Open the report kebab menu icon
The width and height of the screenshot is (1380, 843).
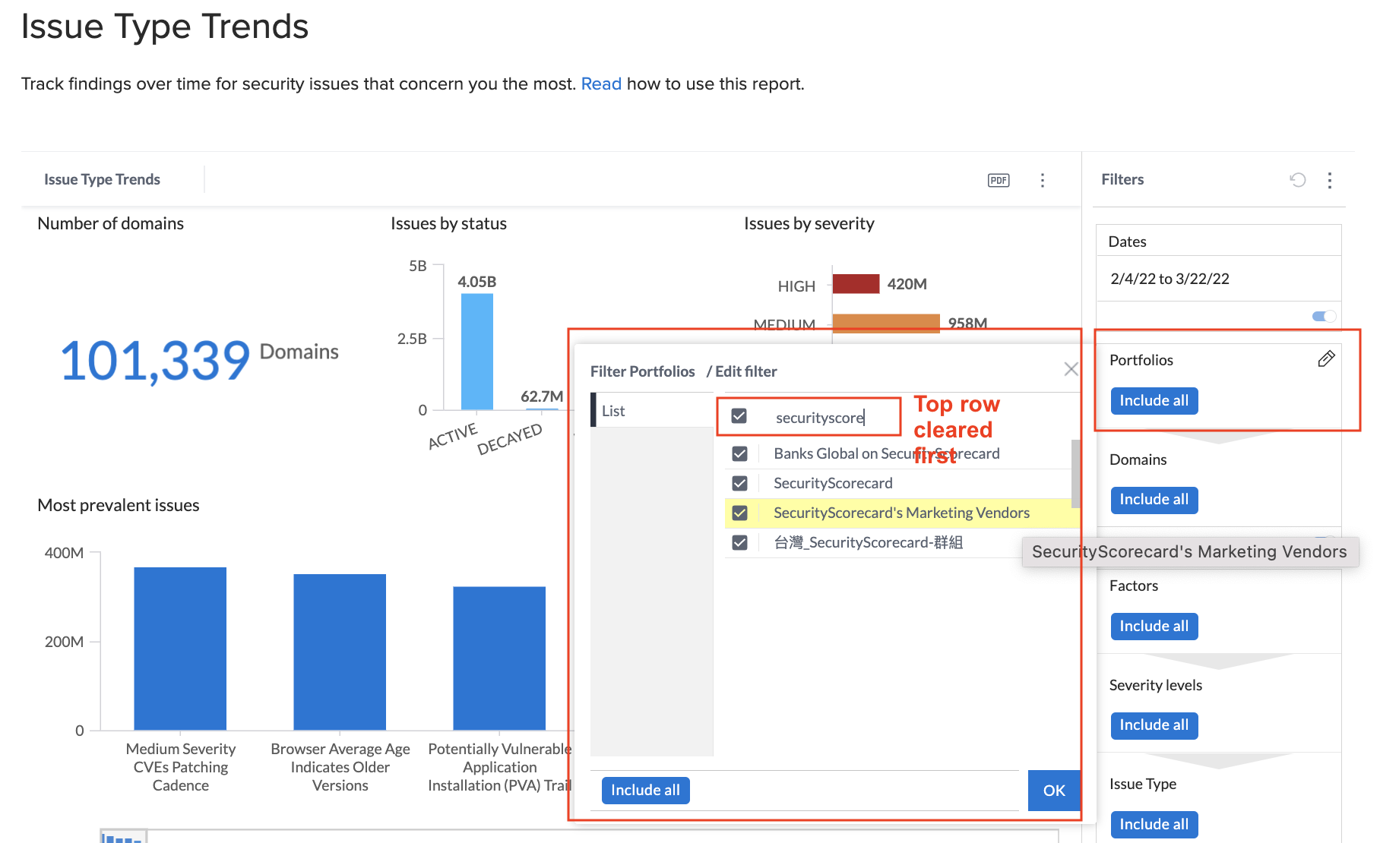[1043, 180]
